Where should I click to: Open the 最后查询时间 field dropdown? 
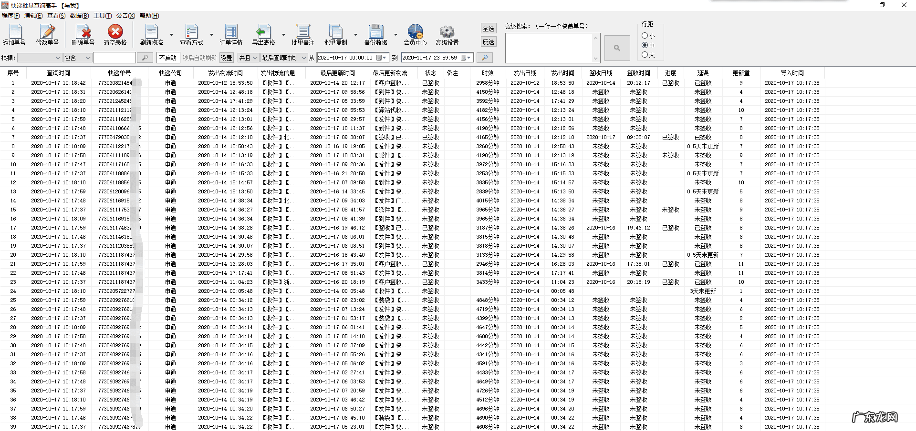303,58
